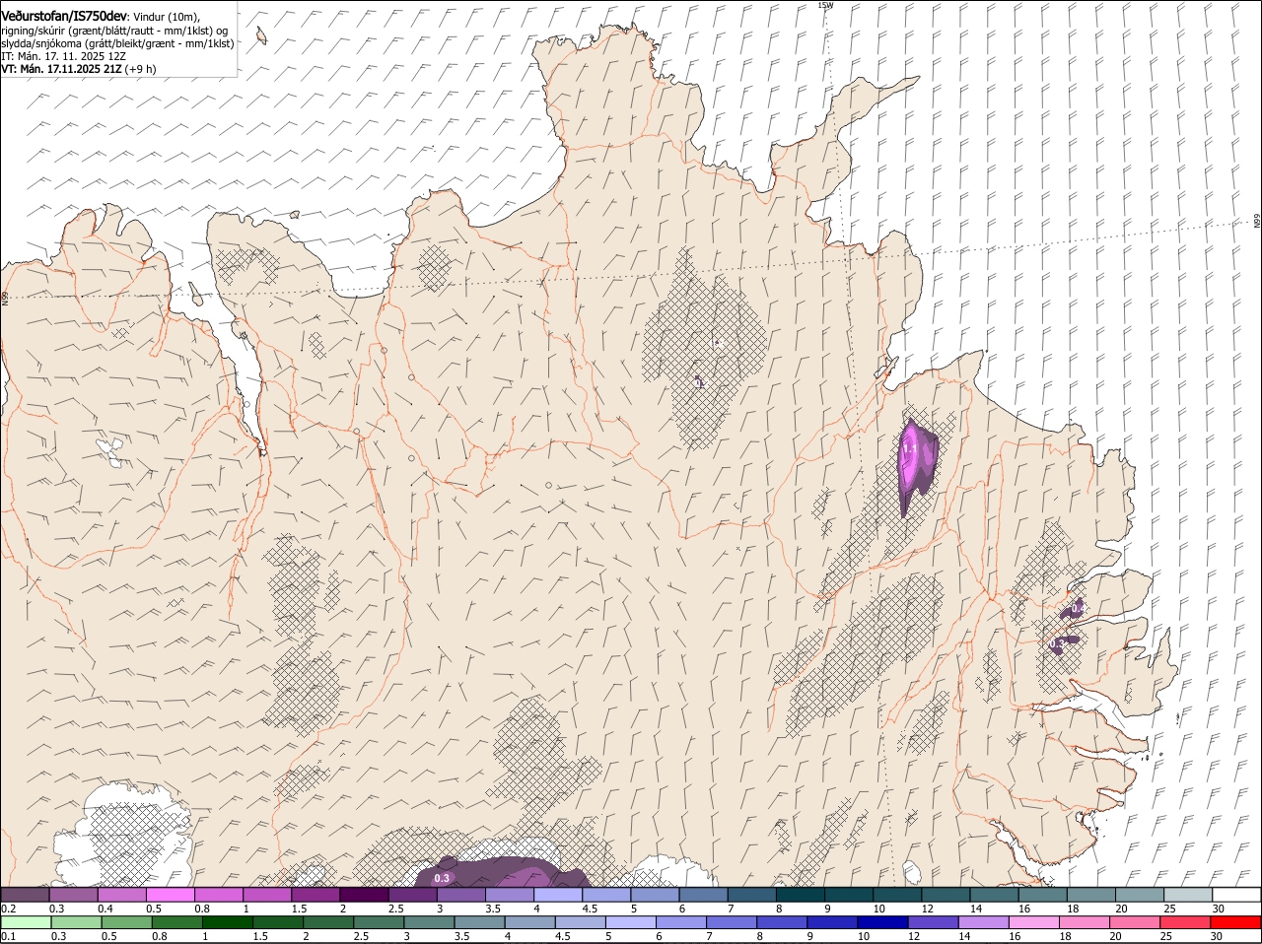The image size is (1262, 944).
Task: Click the dark teal 8 swatch, upper scale
Action: tap(801, 895)
